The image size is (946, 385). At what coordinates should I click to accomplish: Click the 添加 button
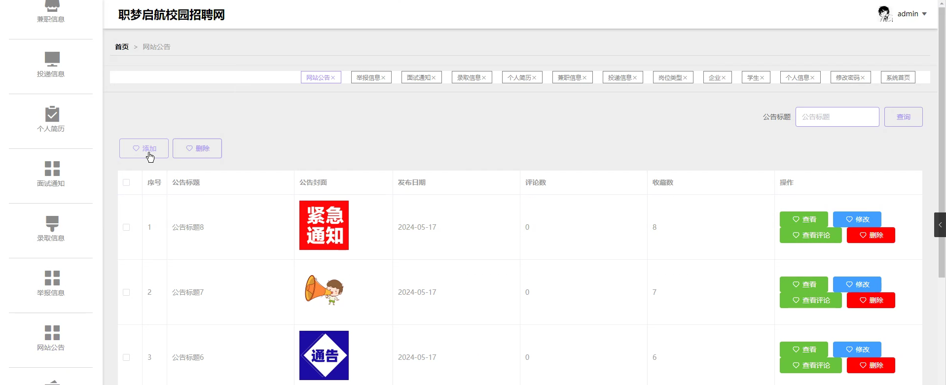(144, 148)
